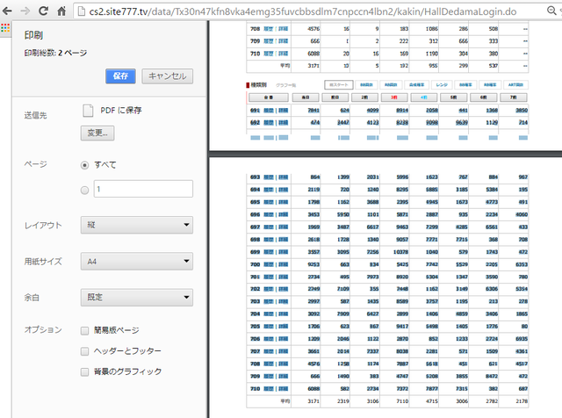The height and width of the screenshot is (418, 562).
Task: Click the page icon in address bar
Action: pos(82,11)
